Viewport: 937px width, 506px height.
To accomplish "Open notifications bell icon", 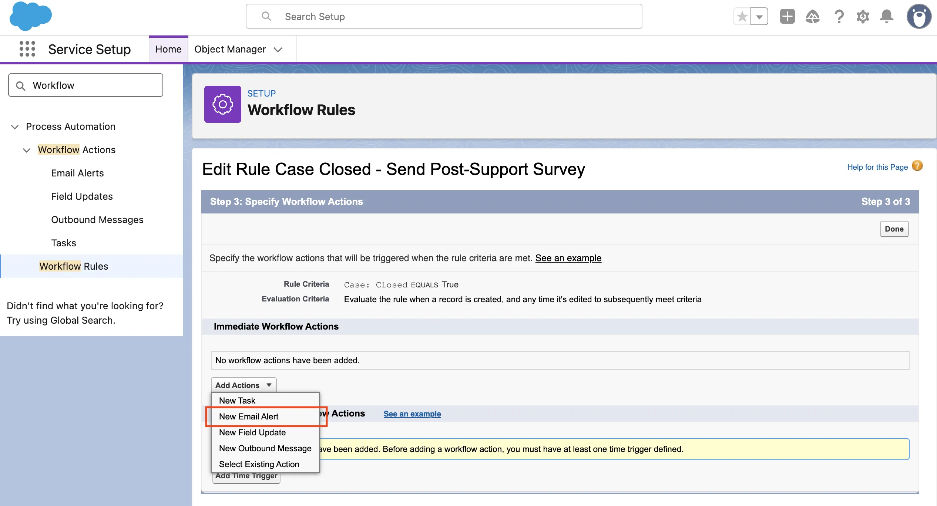I will point(887,16).
